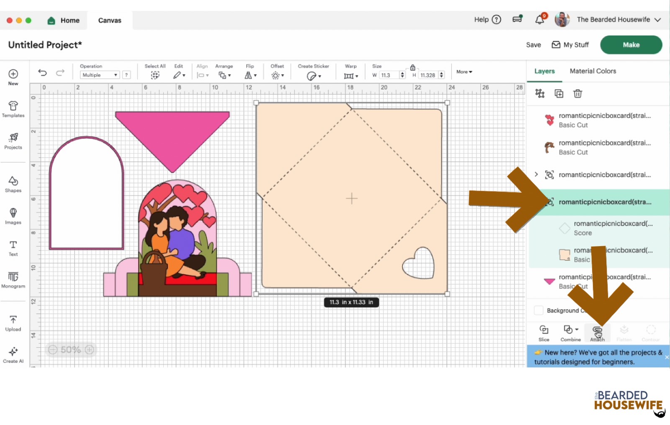
Task: Click the Make button
Action: click(x=631, y=45)
